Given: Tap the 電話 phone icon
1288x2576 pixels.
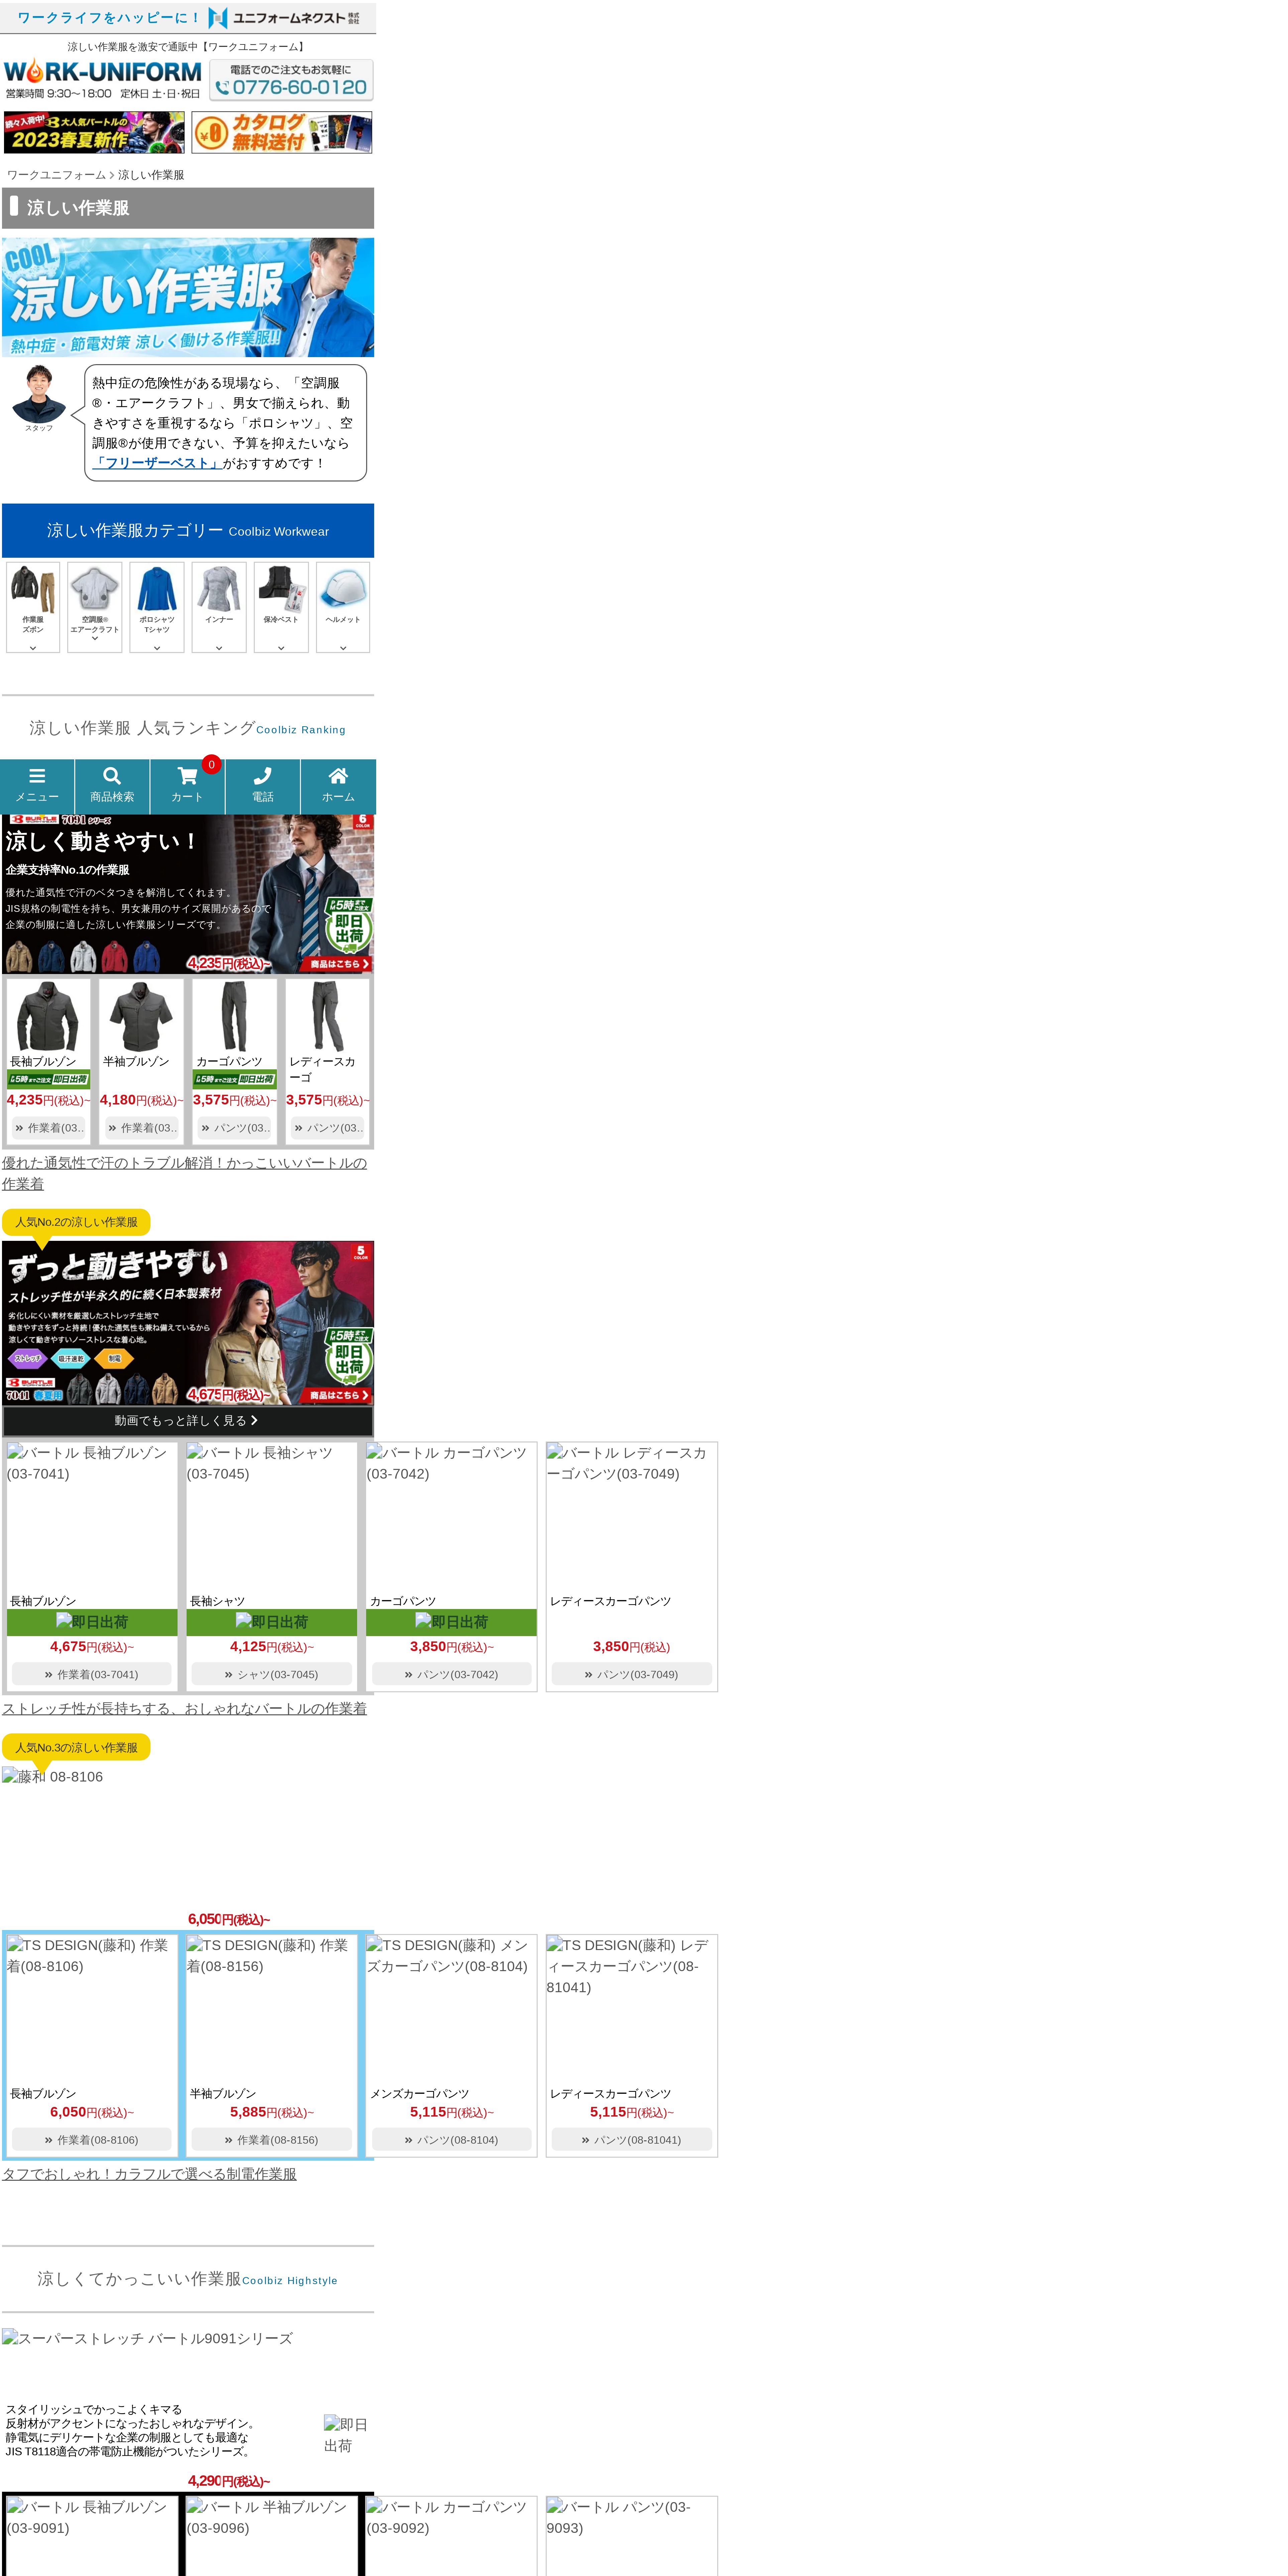Looking at the screenshot, I should (x=263, y=786).
